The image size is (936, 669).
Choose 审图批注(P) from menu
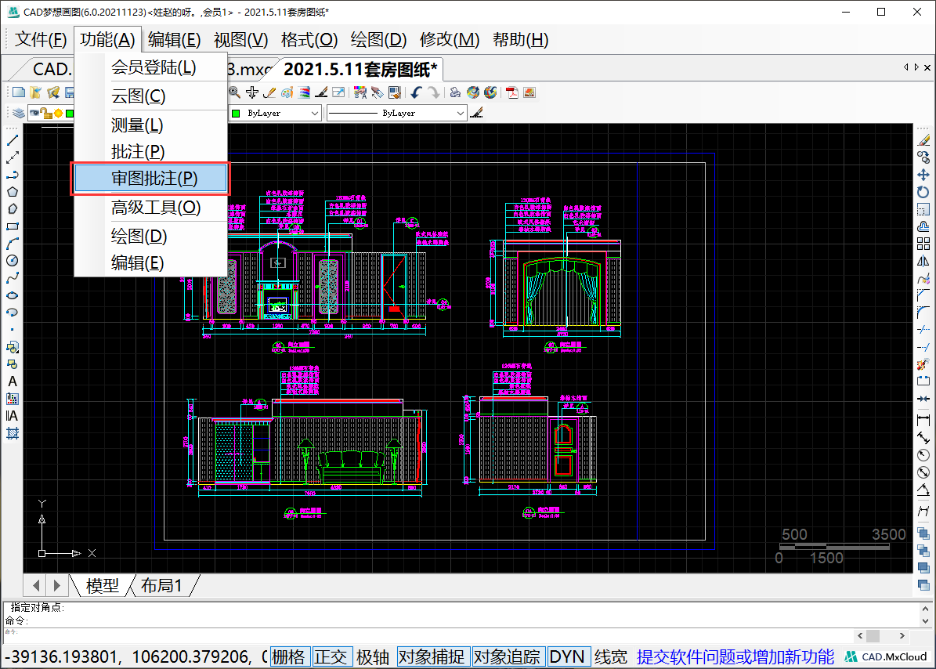pos(150,179)
